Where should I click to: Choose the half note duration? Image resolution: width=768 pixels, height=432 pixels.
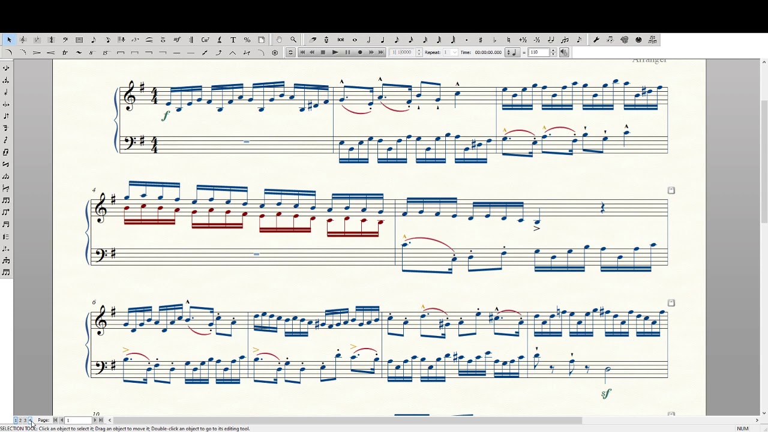tap(368, 40)
